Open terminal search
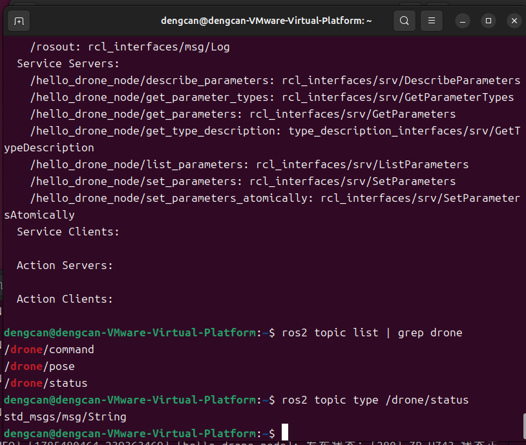This screenshot has width=526, height=445. (405, 21)
